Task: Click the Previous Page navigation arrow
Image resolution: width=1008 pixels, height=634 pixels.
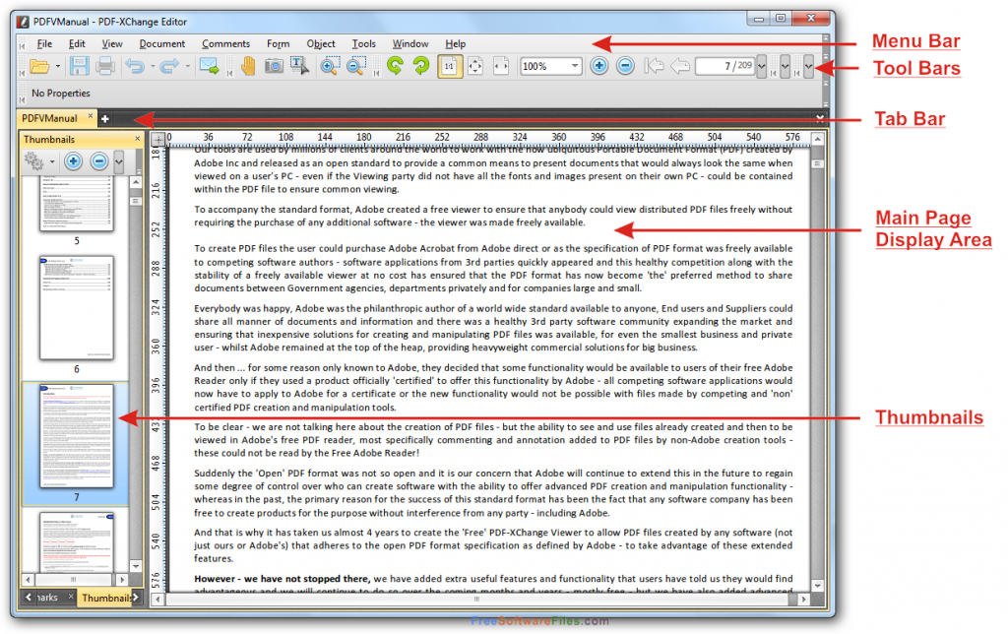Action: [680, 66]
